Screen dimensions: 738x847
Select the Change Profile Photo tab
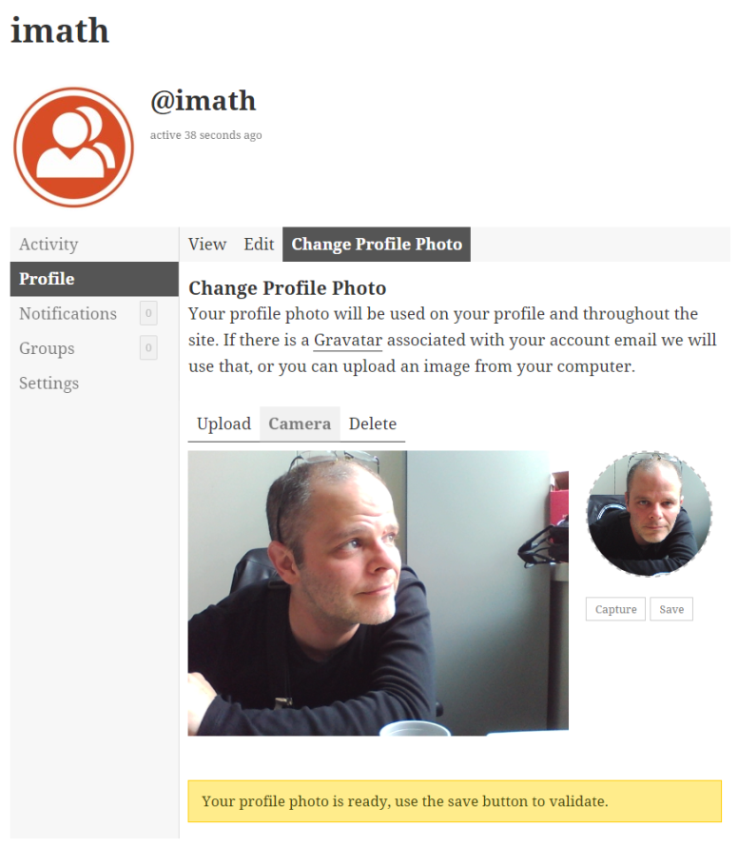tap(377, 245)
